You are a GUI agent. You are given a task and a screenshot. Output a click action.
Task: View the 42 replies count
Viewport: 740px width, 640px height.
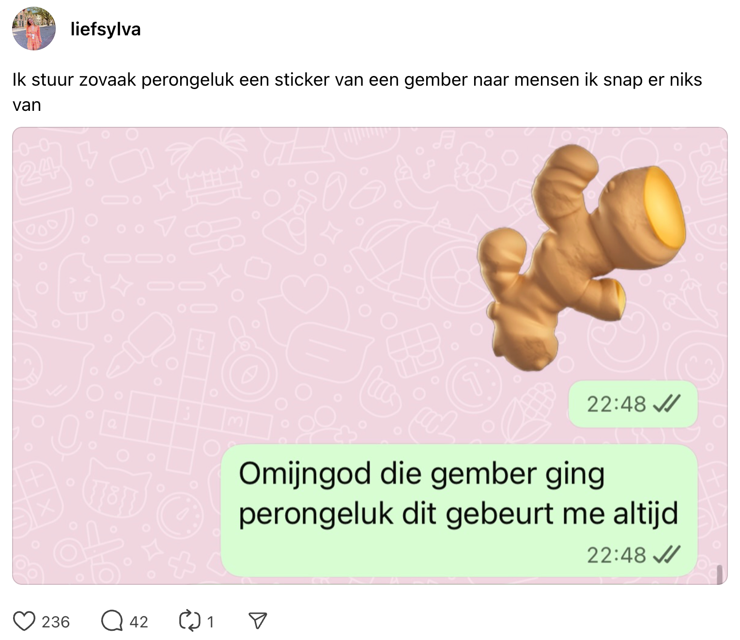(139, 622)
